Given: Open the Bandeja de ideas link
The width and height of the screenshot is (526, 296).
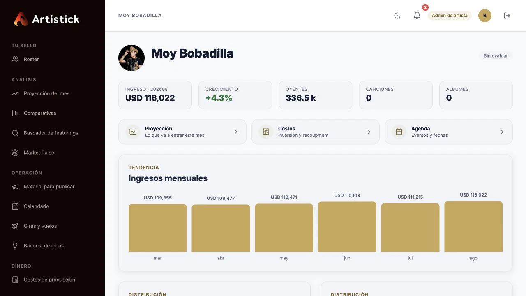Looking at the screenshot, I should coord(53,246).
